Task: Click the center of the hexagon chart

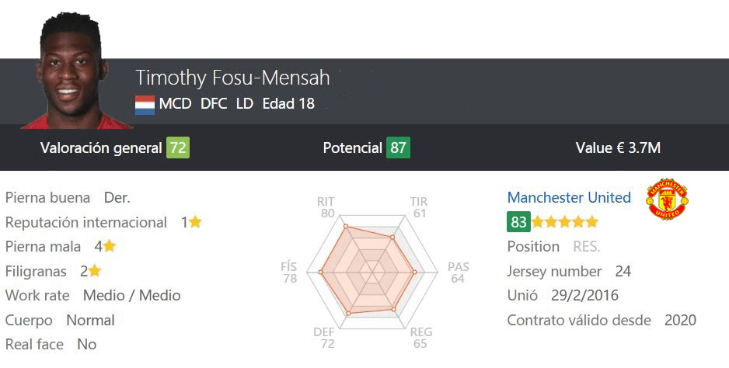Action: click(373, 273)
